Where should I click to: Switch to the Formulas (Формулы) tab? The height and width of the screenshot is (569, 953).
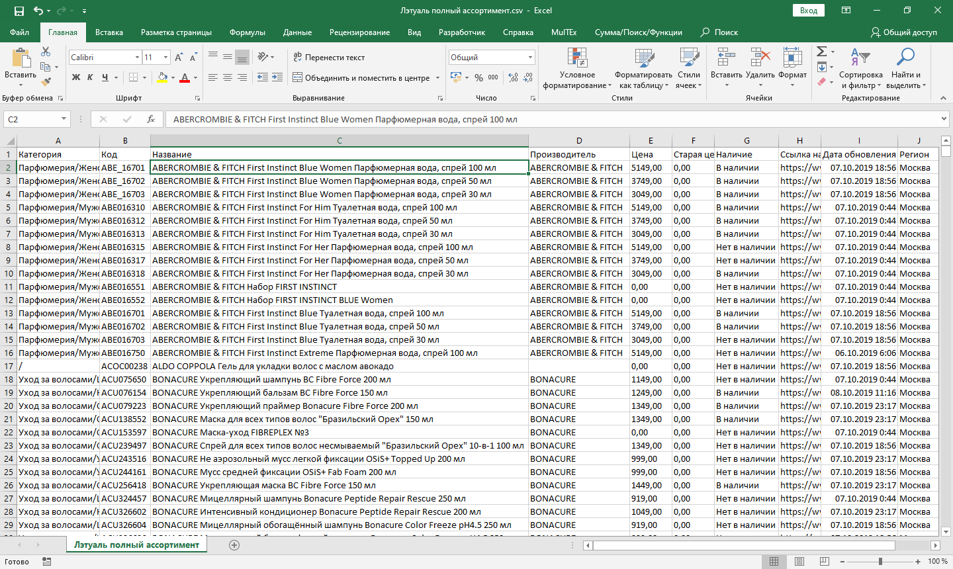point(248,32)
